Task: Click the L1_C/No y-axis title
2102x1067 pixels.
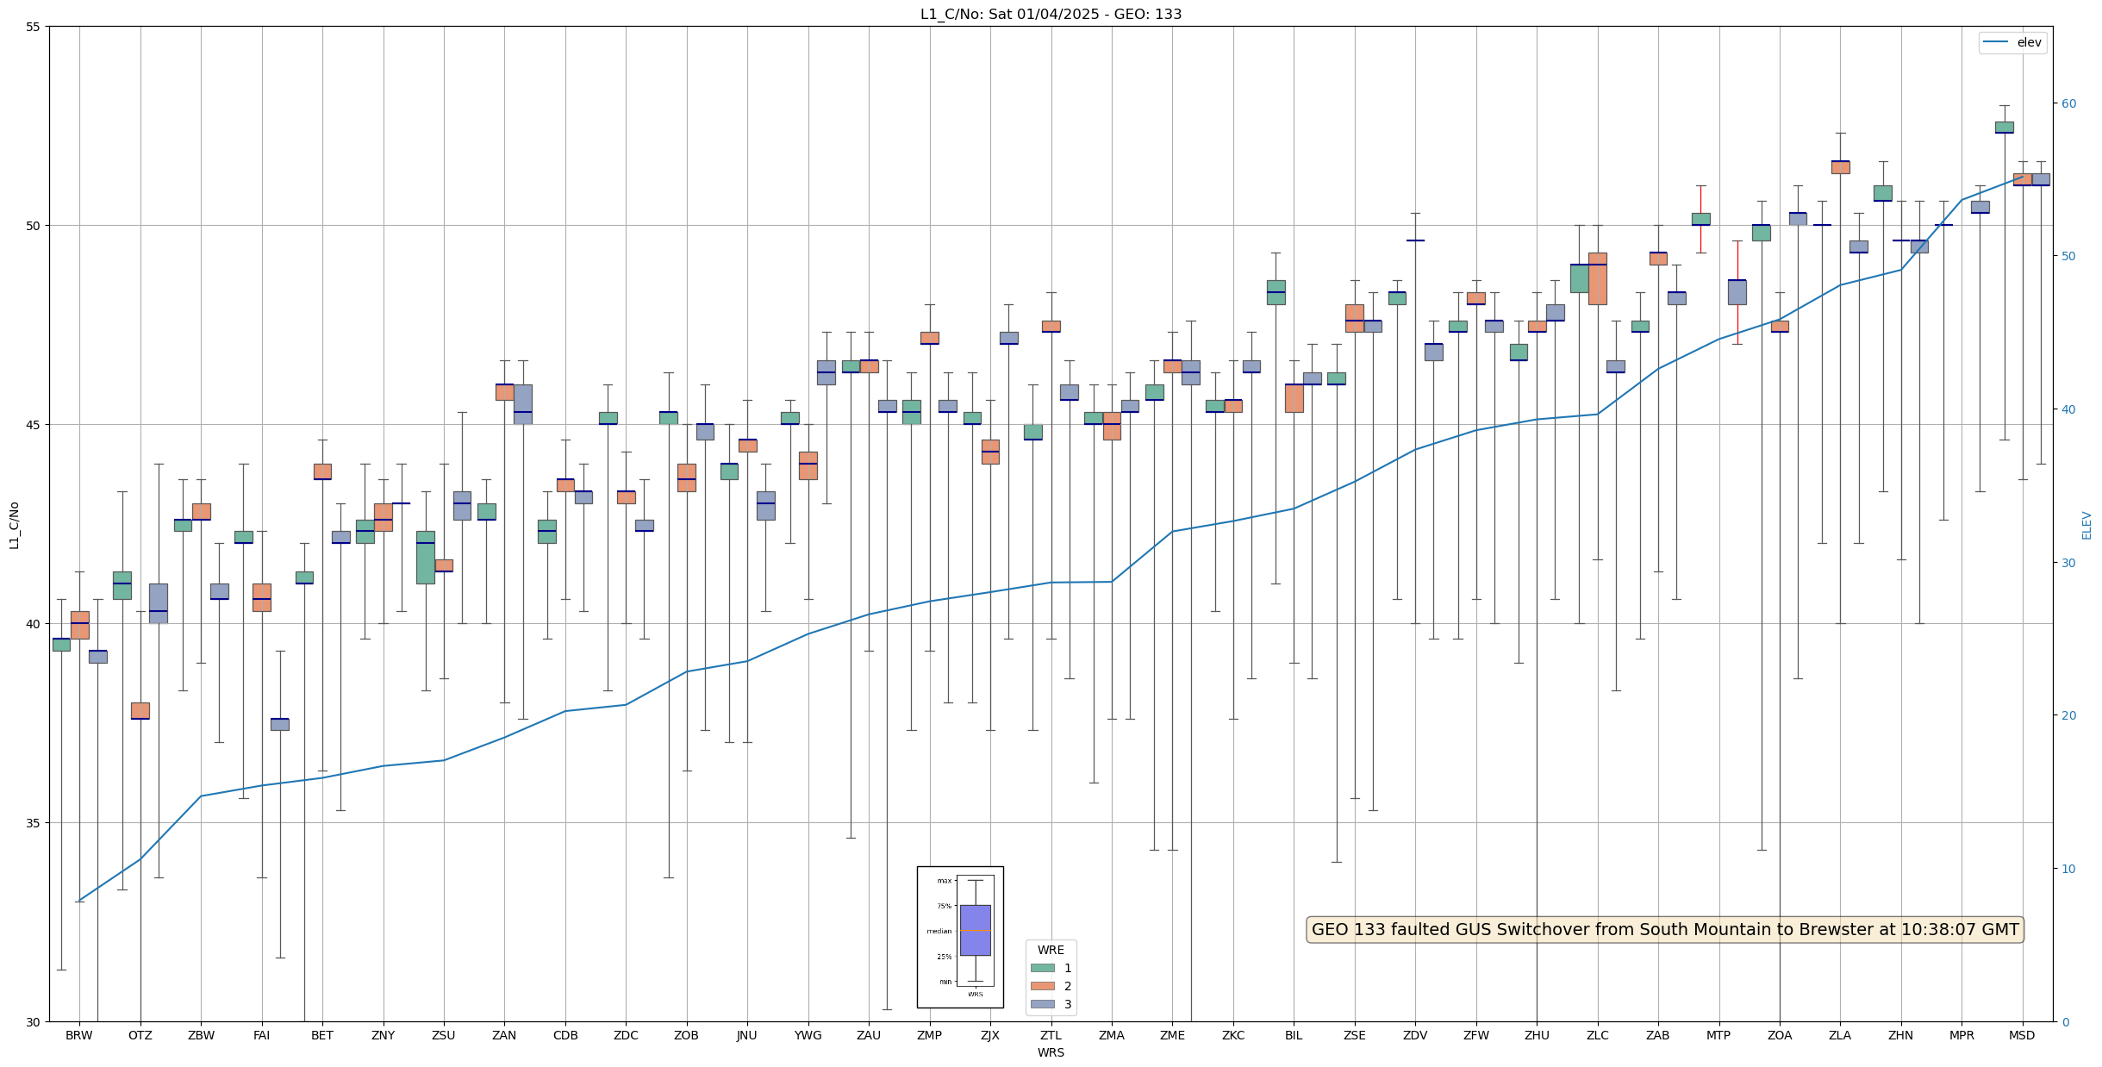Action: tap(14, 525)
